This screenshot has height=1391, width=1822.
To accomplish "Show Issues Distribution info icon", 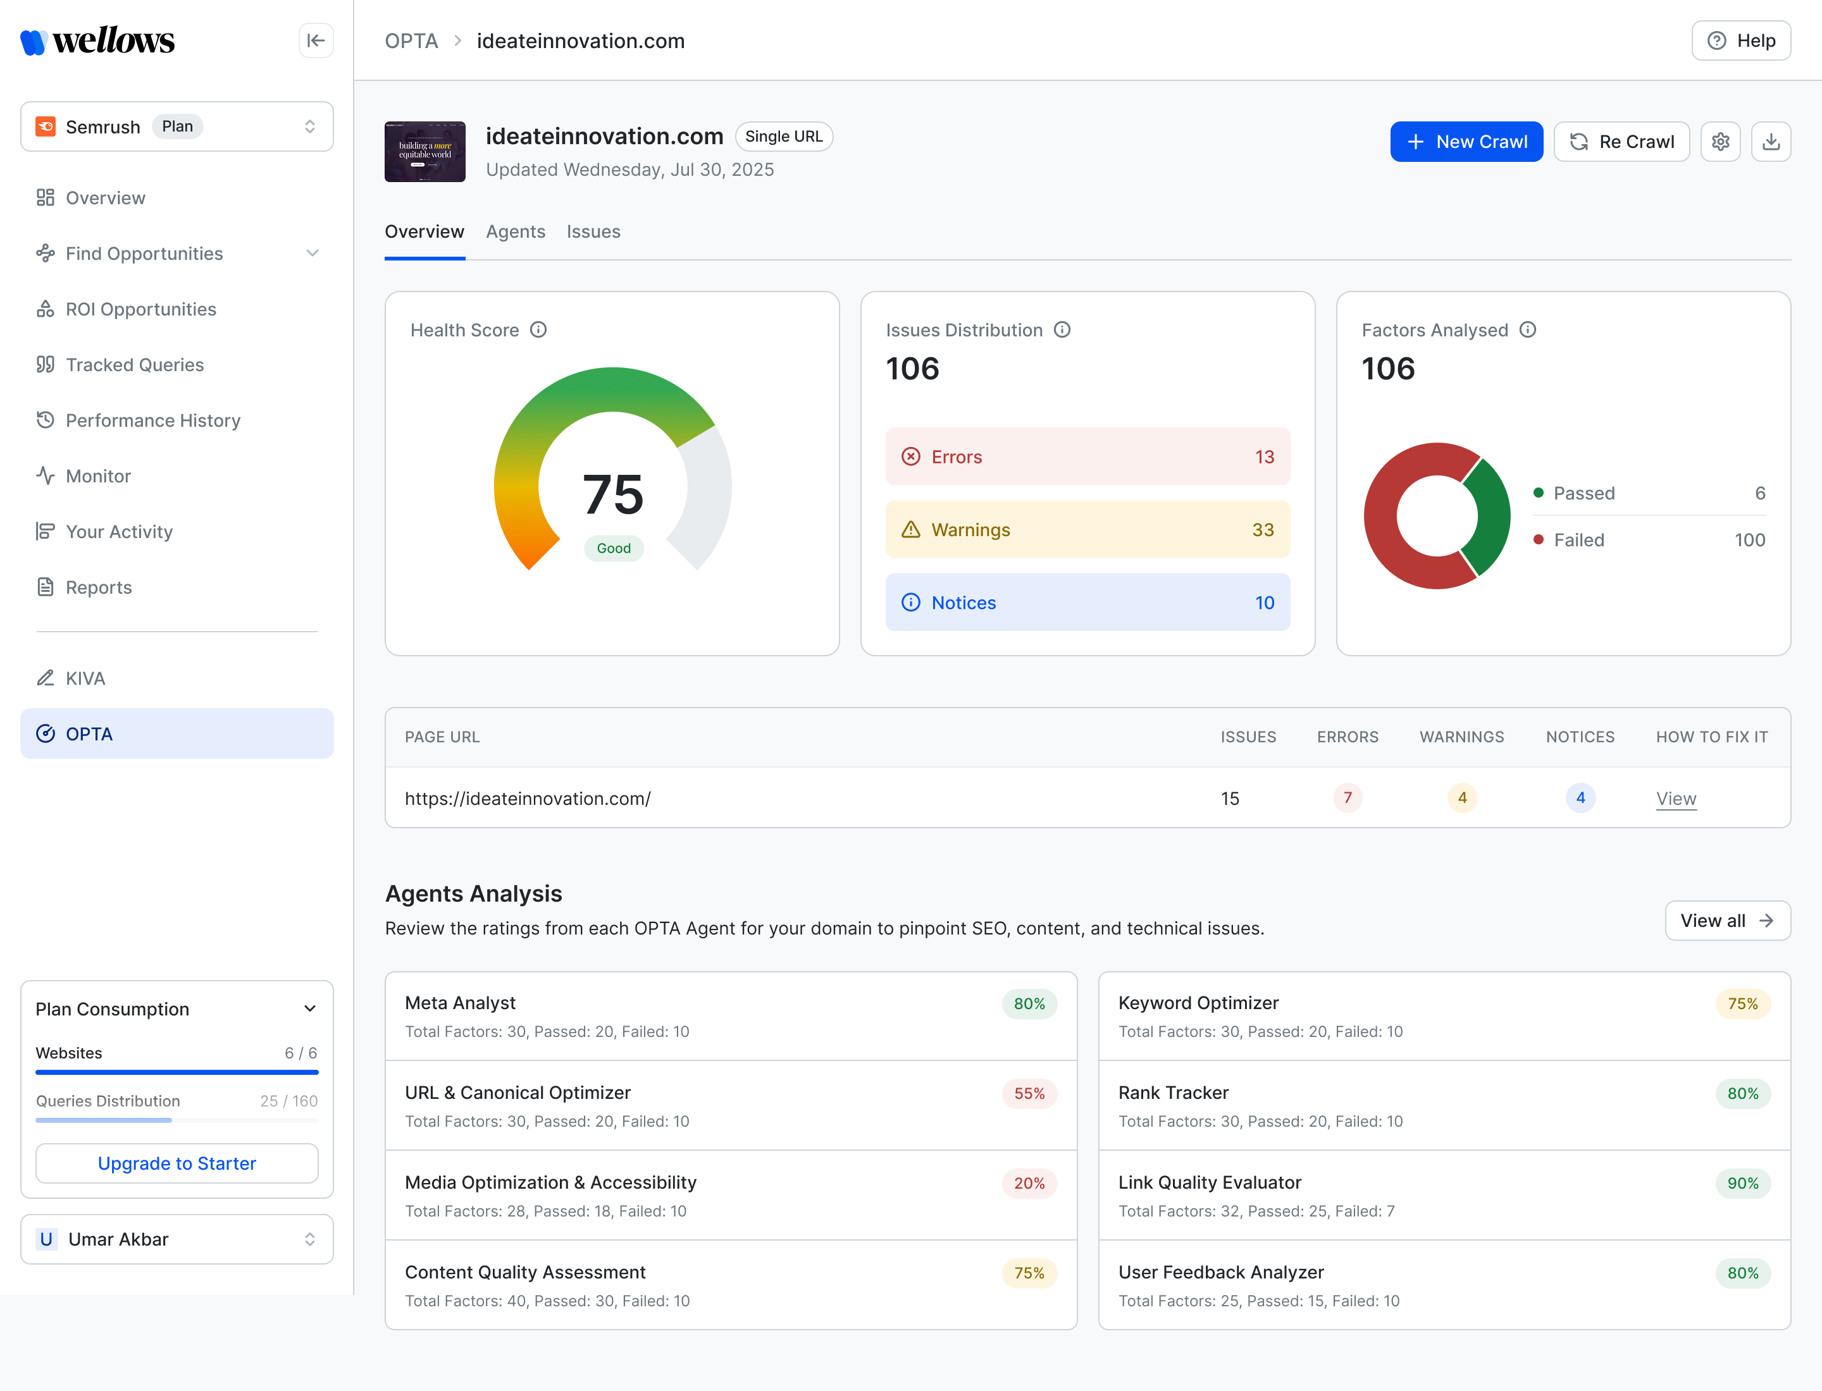I will coord(1062,329).
